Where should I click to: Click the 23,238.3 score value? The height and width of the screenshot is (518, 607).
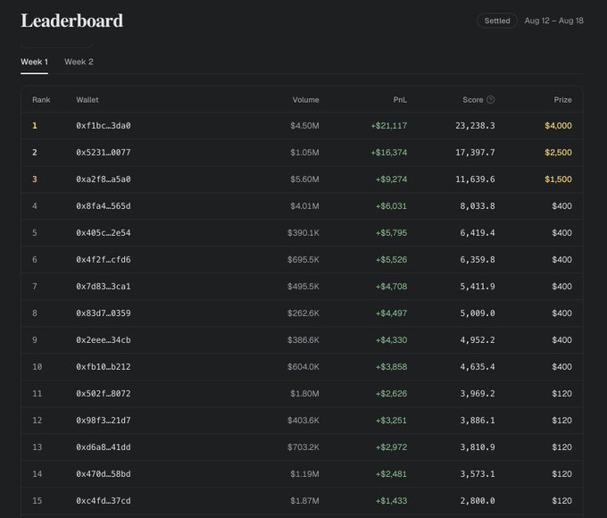pyautogui.click(x=475, y=126)
